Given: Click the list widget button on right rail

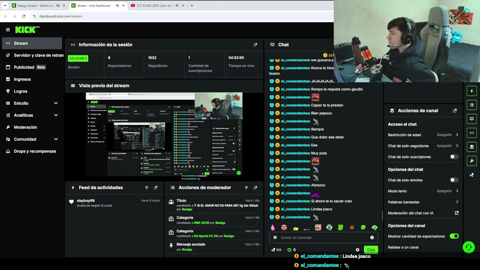Looking at the screenshot, I should [472, 105].
